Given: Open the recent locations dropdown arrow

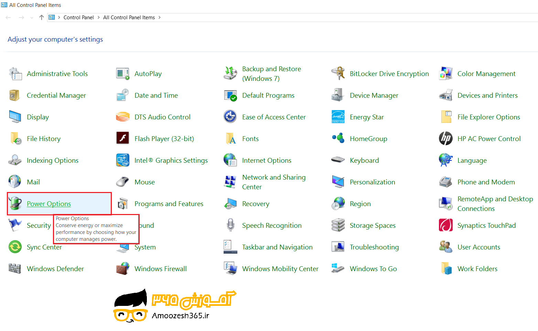Looking at the screenshot, I should [32, 18].
